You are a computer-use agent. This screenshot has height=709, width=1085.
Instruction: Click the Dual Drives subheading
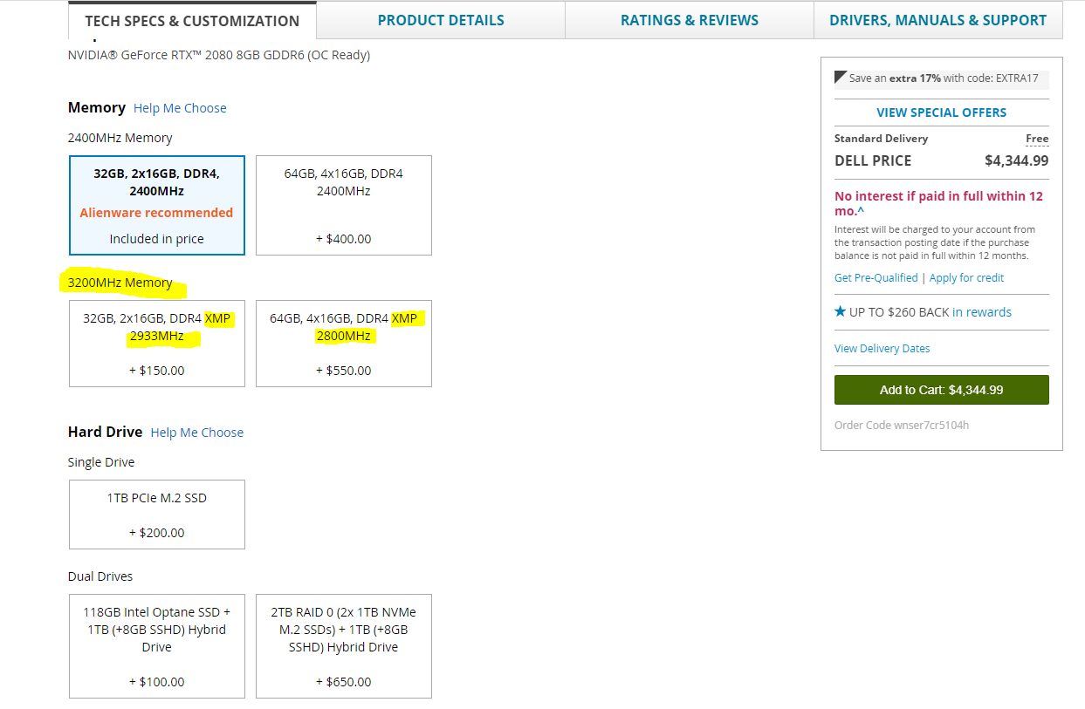(x=100, y=576)
